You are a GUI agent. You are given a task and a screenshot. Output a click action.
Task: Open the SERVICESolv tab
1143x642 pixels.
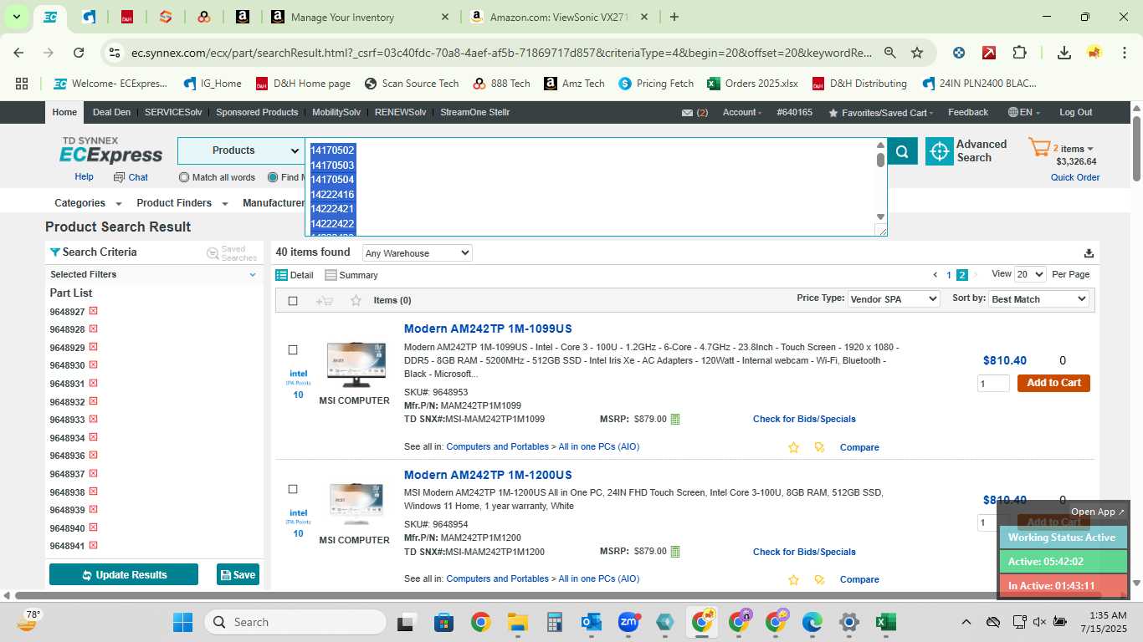pos(173,112)
